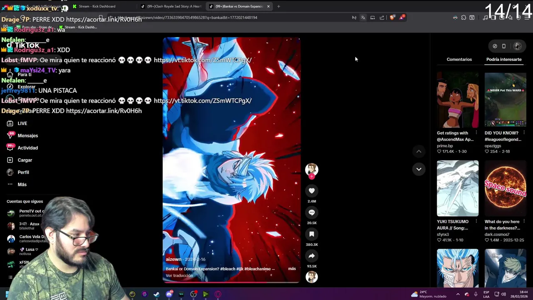Viewport: 533px width, 300px height.
Task: Open the TikTok coins icon in top-right pill
Action: [x=495, y=46]
